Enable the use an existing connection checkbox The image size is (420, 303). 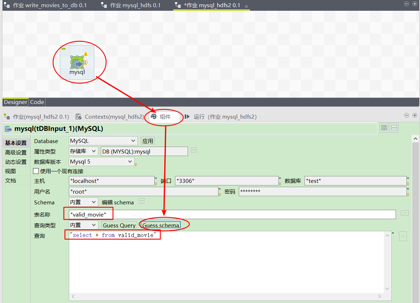[36, 171]
